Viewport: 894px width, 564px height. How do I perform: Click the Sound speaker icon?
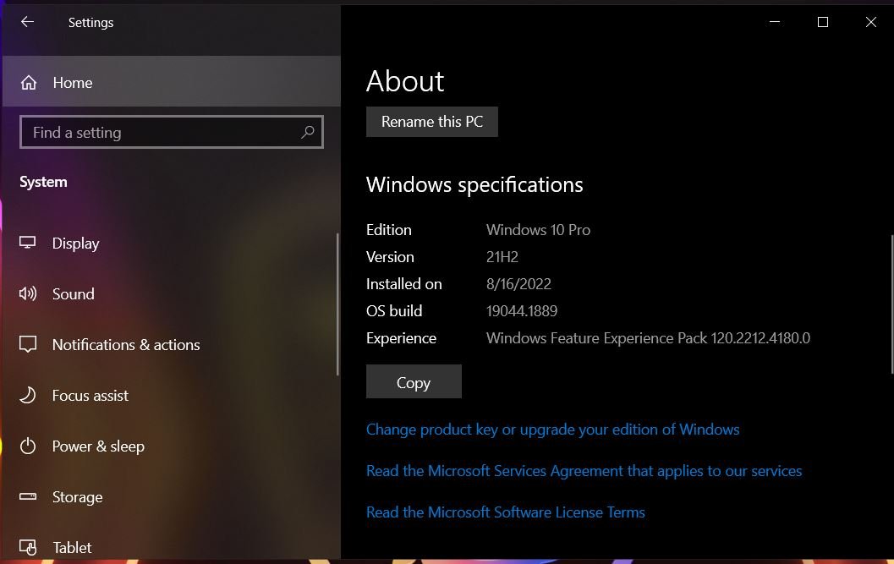point(27,293)
